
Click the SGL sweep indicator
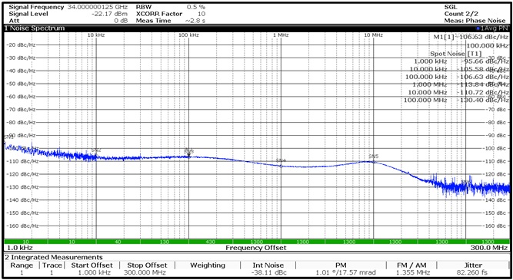tap(451, 7)
